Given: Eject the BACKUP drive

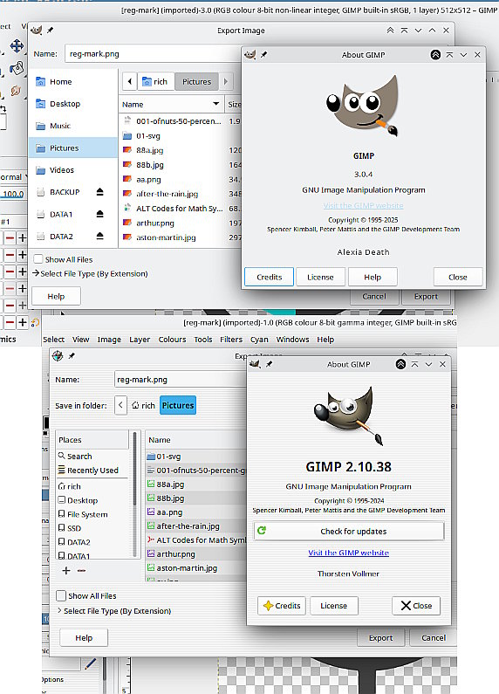Looking at the screenshot, I should point(100,192).
